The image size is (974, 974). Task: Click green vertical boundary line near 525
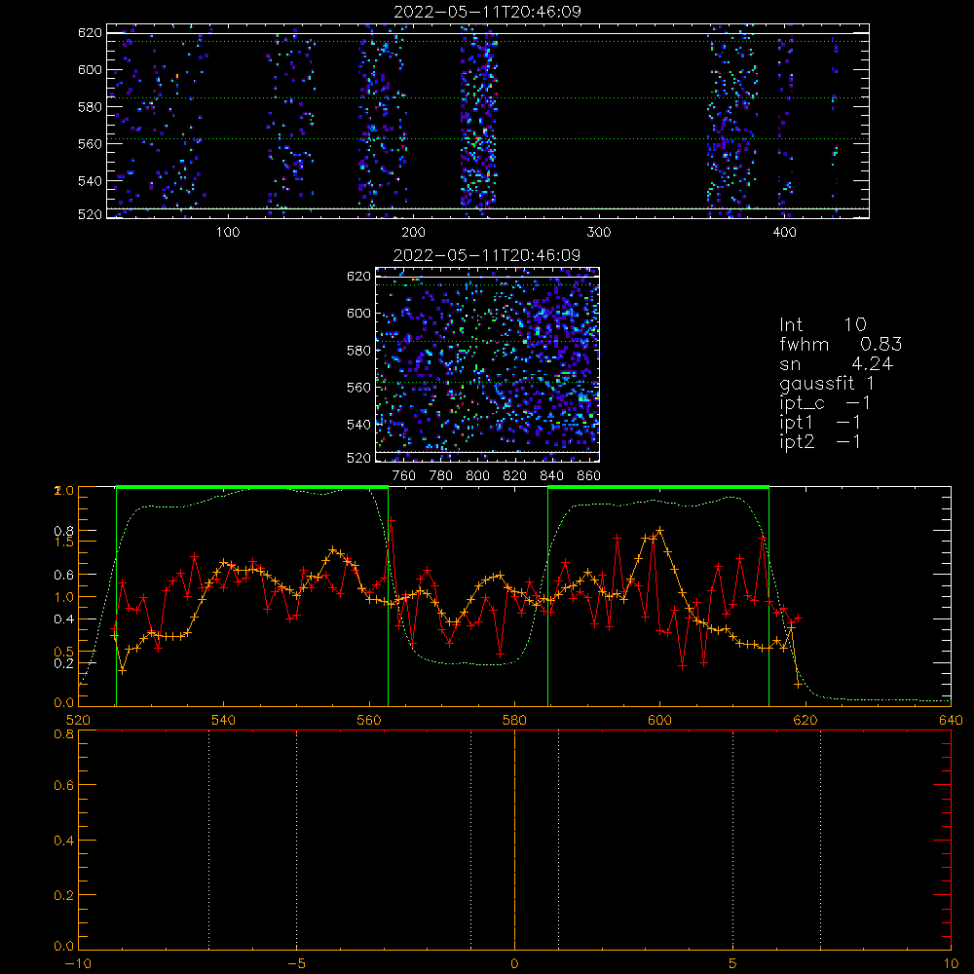point(116,596)
